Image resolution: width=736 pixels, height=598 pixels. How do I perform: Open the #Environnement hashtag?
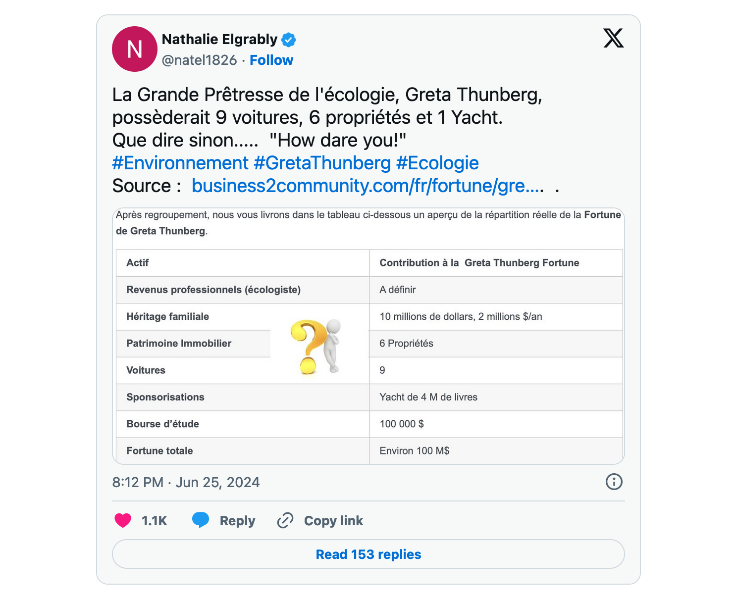[x=180, y=163]
